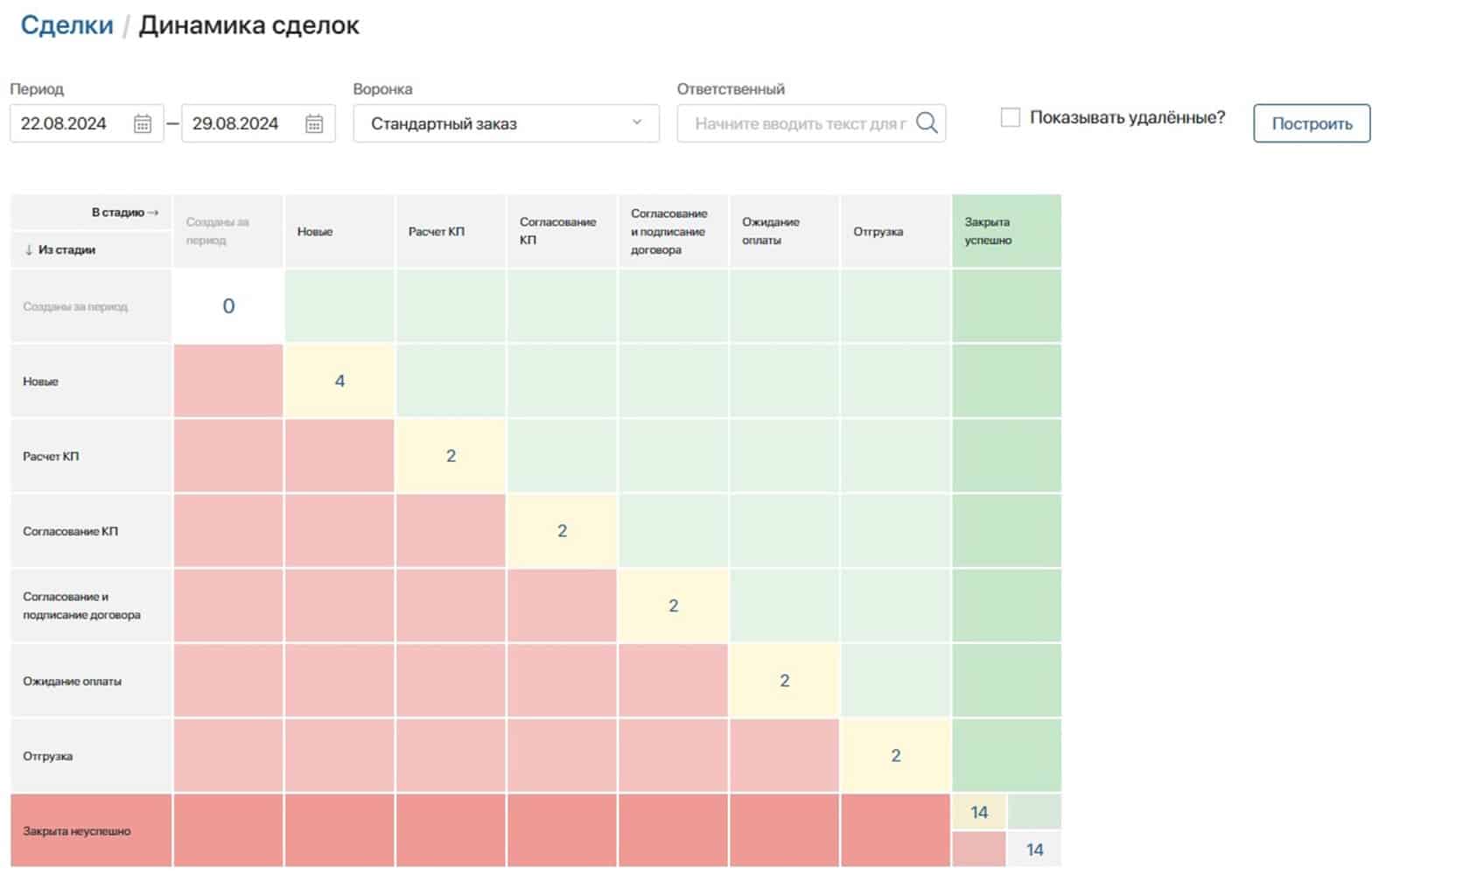Expand the Воронка dropdown chevron

point(637,122)
